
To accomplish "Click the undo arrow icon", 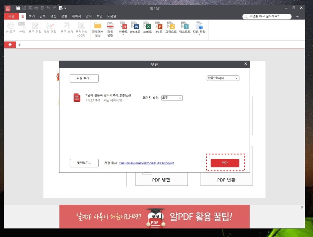I will (x=48, y=8).
